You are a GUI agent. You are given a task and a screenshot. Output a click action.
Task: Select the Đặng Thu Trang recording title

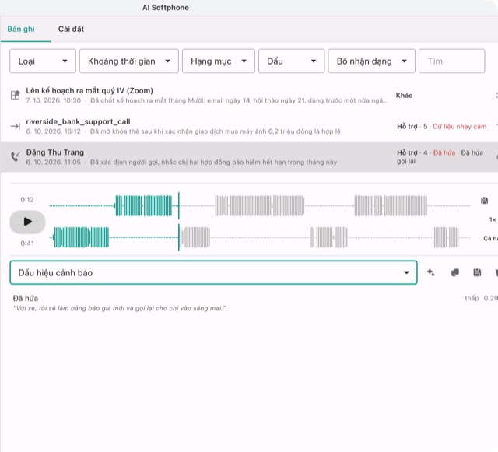coord(55,152)
